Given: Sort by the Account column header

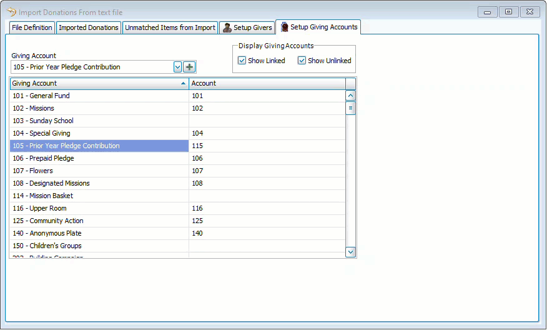Looking at the screenshot, I should [x=267, y=83].
